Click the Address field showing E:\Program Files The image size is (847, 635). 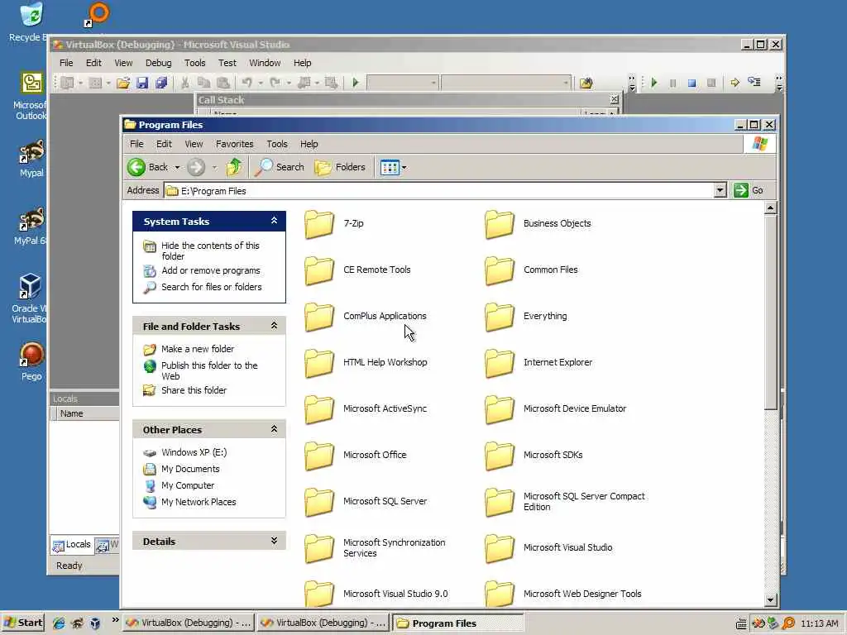[x=439, y=191]
